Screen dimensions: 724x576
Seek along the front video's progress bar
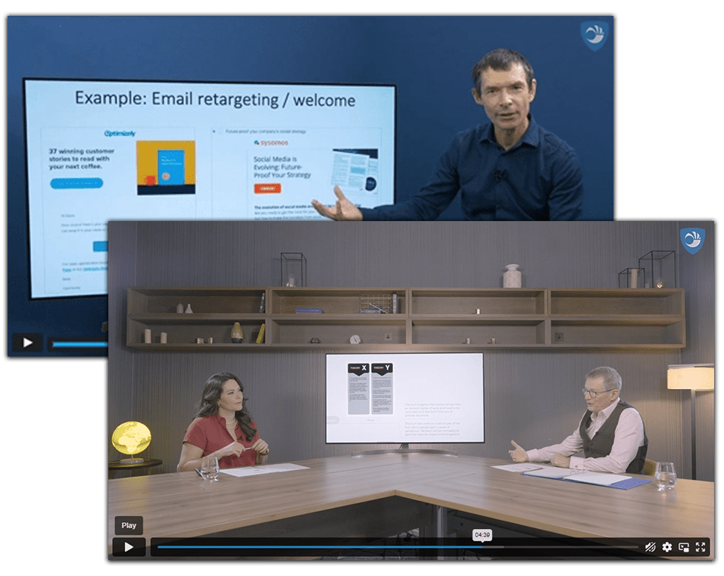[x=398, y=547]
